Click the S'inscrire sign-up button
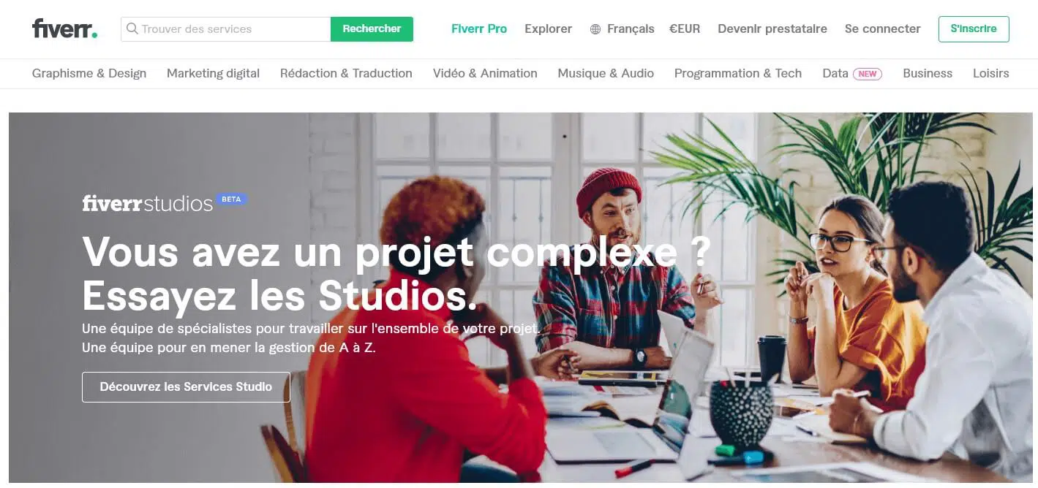Screen dimensions: 1038x488 (x=974, y=29)
